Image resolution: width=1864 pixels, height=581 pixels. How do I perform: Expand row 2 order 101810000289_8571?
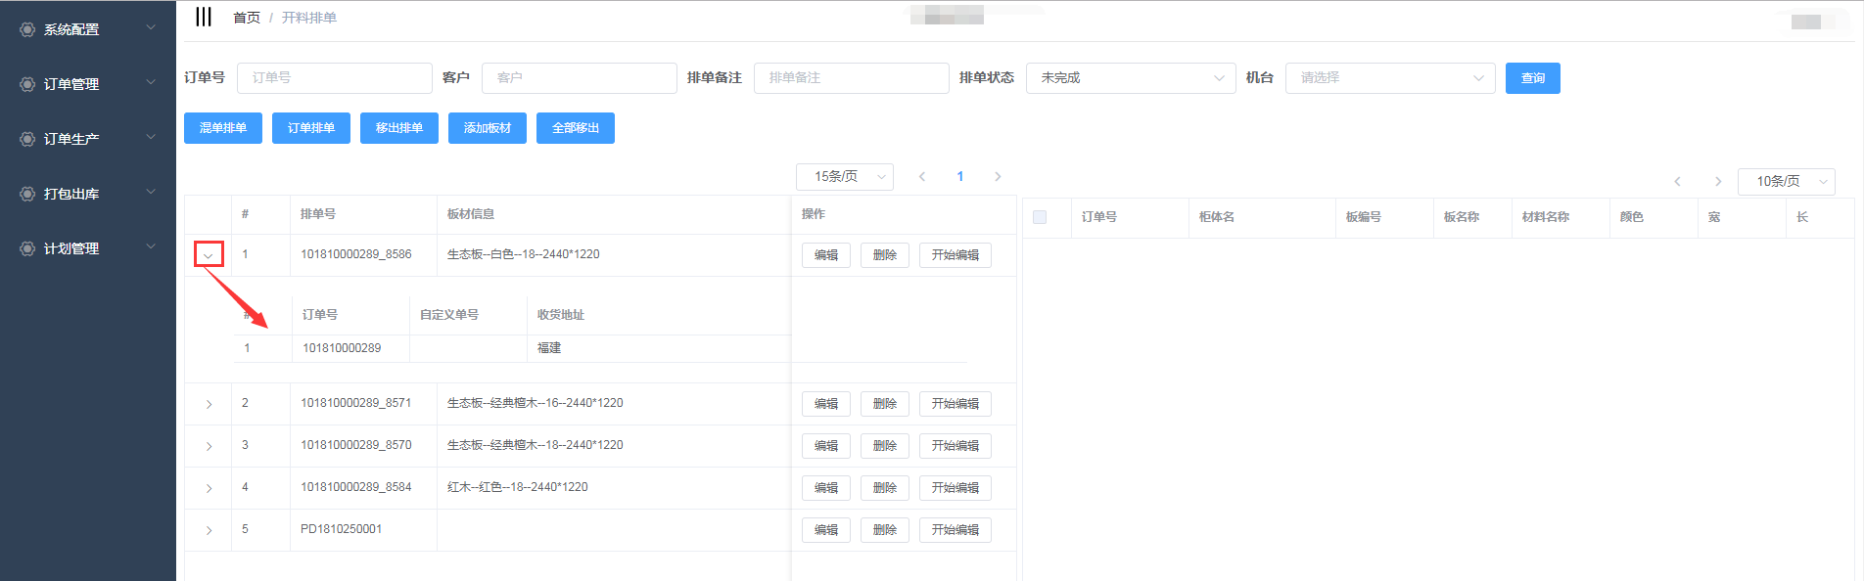pos(209,404)
